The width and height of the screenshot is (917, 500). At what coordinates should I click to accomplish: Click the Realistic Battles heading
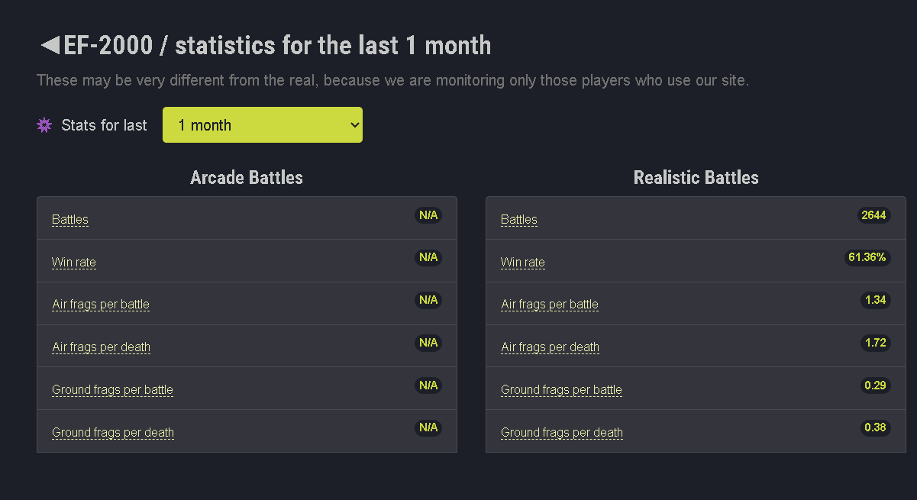coord(696,178)
